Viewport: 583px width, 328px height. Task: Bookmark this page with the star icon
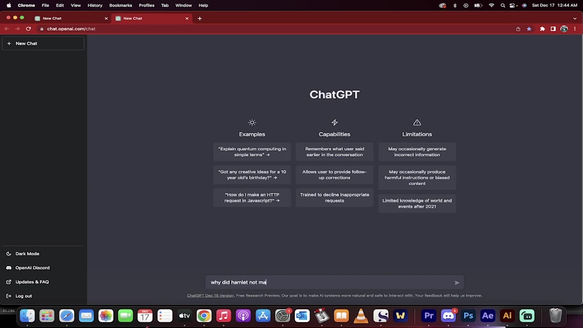(529, 29)
